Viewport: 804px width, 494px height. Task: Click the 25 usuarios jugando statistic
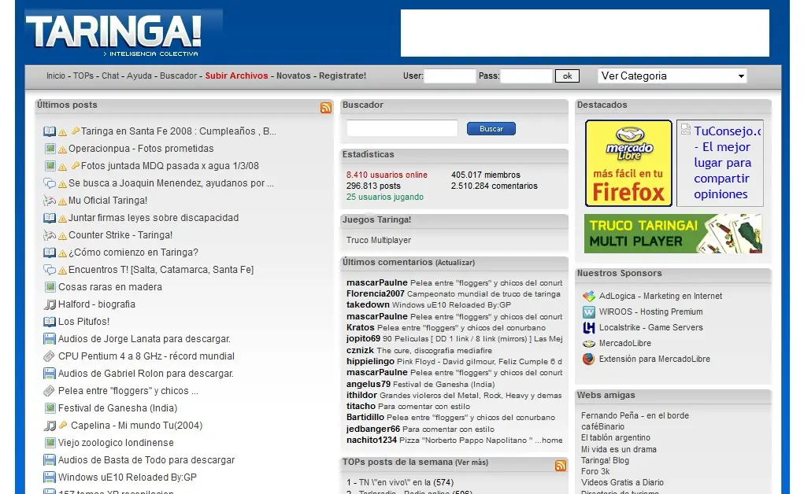pyautogui.click(x=384, y=197)
